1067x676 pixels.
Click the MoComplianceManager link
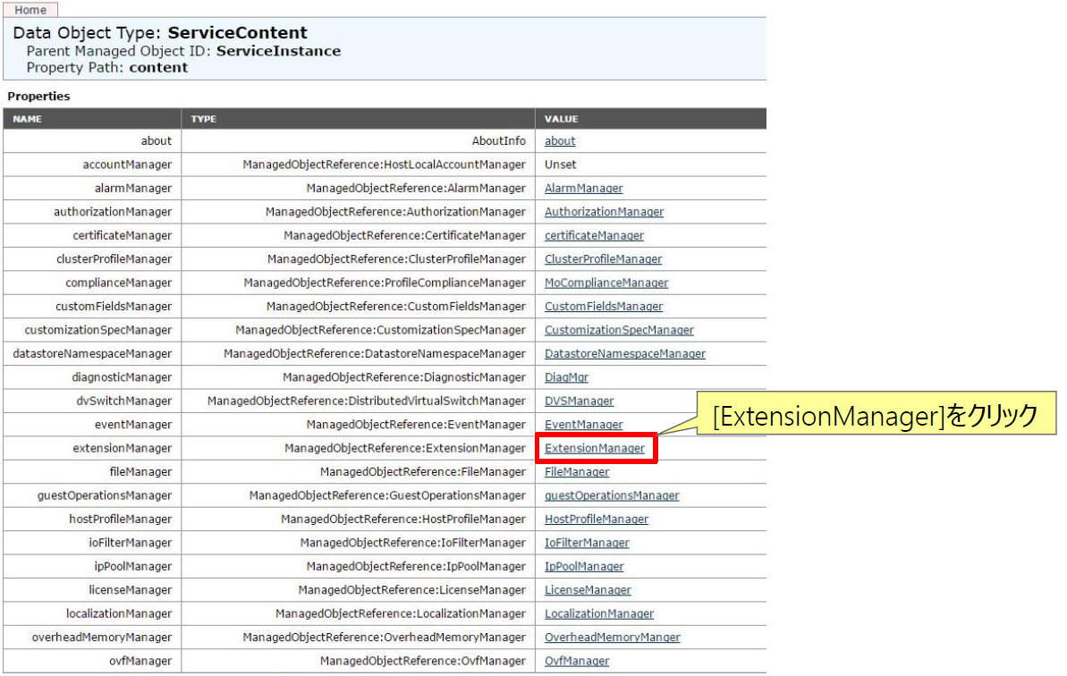click(x=605, y=283)
